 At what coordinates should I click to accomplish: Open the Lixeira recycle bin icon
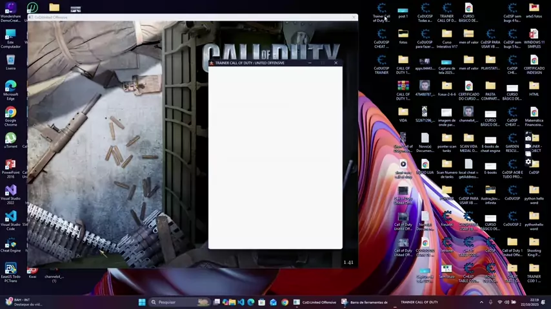[10, 61]
